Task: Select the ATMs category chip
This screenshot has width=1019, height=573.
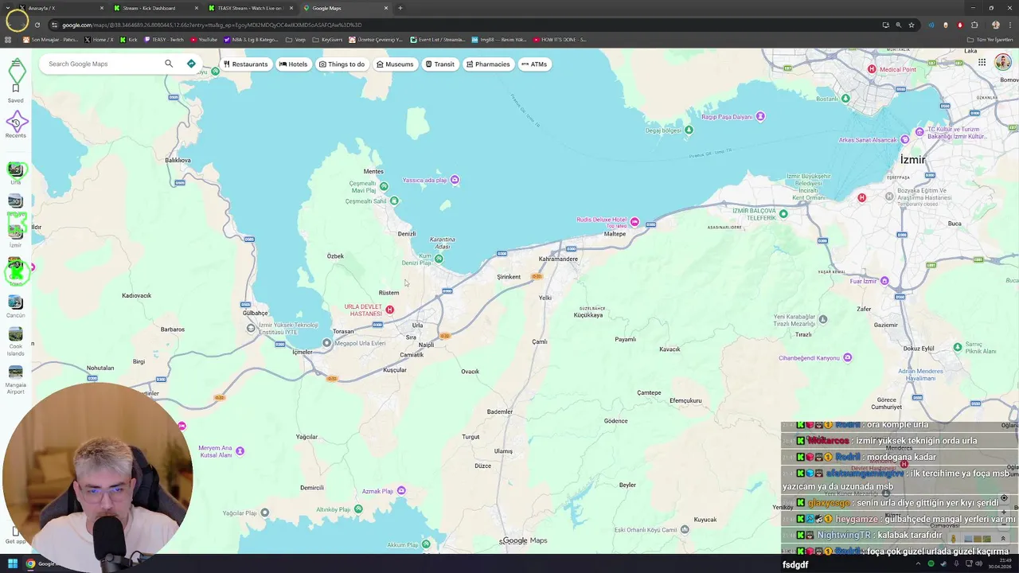Action: (x=534, y=64)
